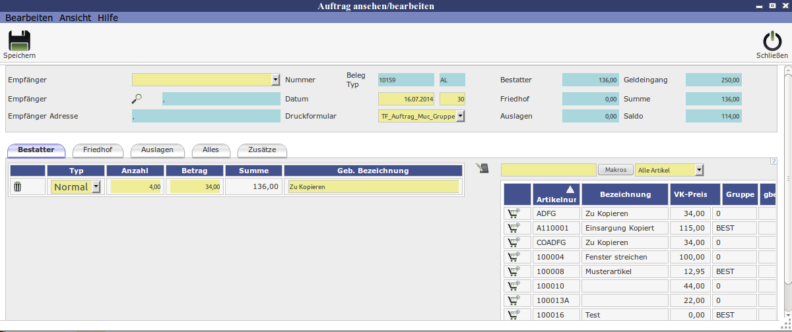This screenshot has height=332, width=792.
Task: Click the Schließen power icon
Action: click(x=772, y=41)
